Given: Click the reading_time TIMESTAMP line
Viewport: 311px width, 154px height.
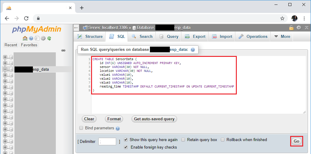Looking at the screenshot, I should (167, 87).
